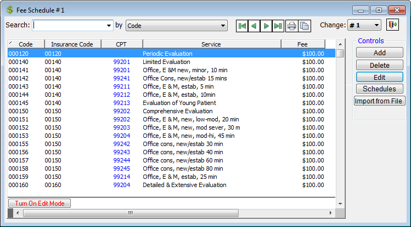Go to the previous record
The width and height of the screenshot is (411, 227).
point(254,26)
